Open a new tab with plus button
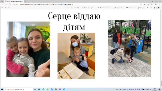Image resolution: width=162 pixels, height=91 pixels. [x=26, y=1]
